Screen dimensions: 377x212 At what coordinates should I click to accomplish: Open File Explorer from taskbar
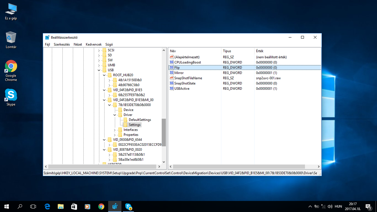[x=61, y=206]
